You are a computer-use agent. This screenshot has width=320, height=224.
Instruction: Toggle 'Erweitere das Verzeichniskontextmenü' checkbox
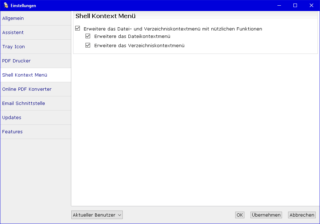coord(88,45)
